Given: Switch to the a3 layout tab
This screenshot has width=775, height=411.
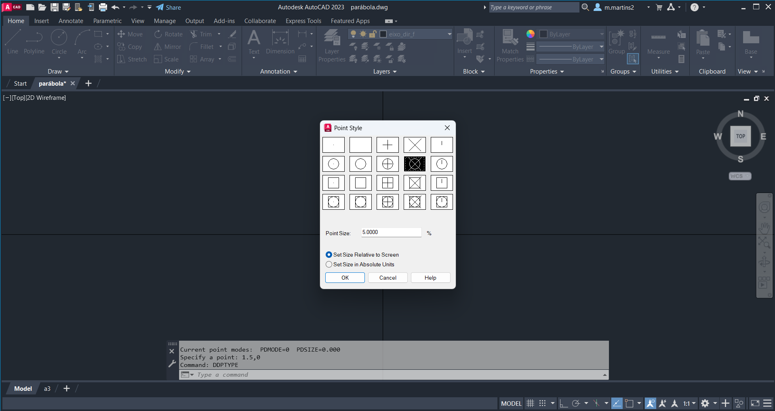Looking at the screenshot, I should (47, 389).
